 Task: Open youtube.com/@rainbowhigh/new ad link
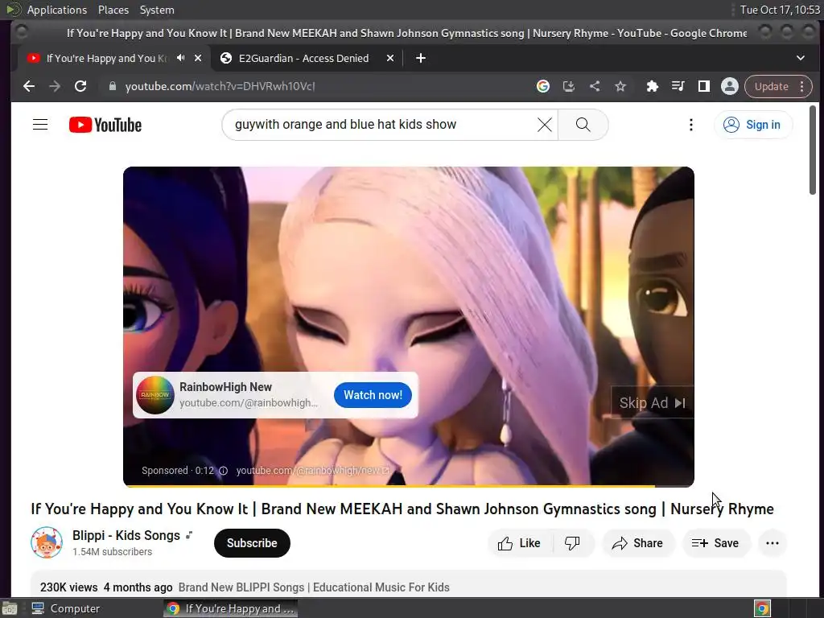[x=313, y=470]
